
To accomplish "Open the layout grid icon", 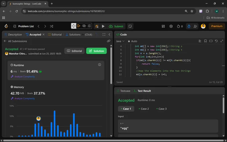I will tap(163, 26).
